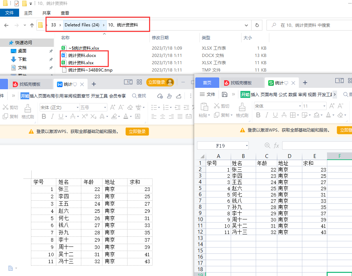The image size is (352, 276).
Task: Click Italic in the WPS Spreadsheet toolbar
Action: click(267, 115)
